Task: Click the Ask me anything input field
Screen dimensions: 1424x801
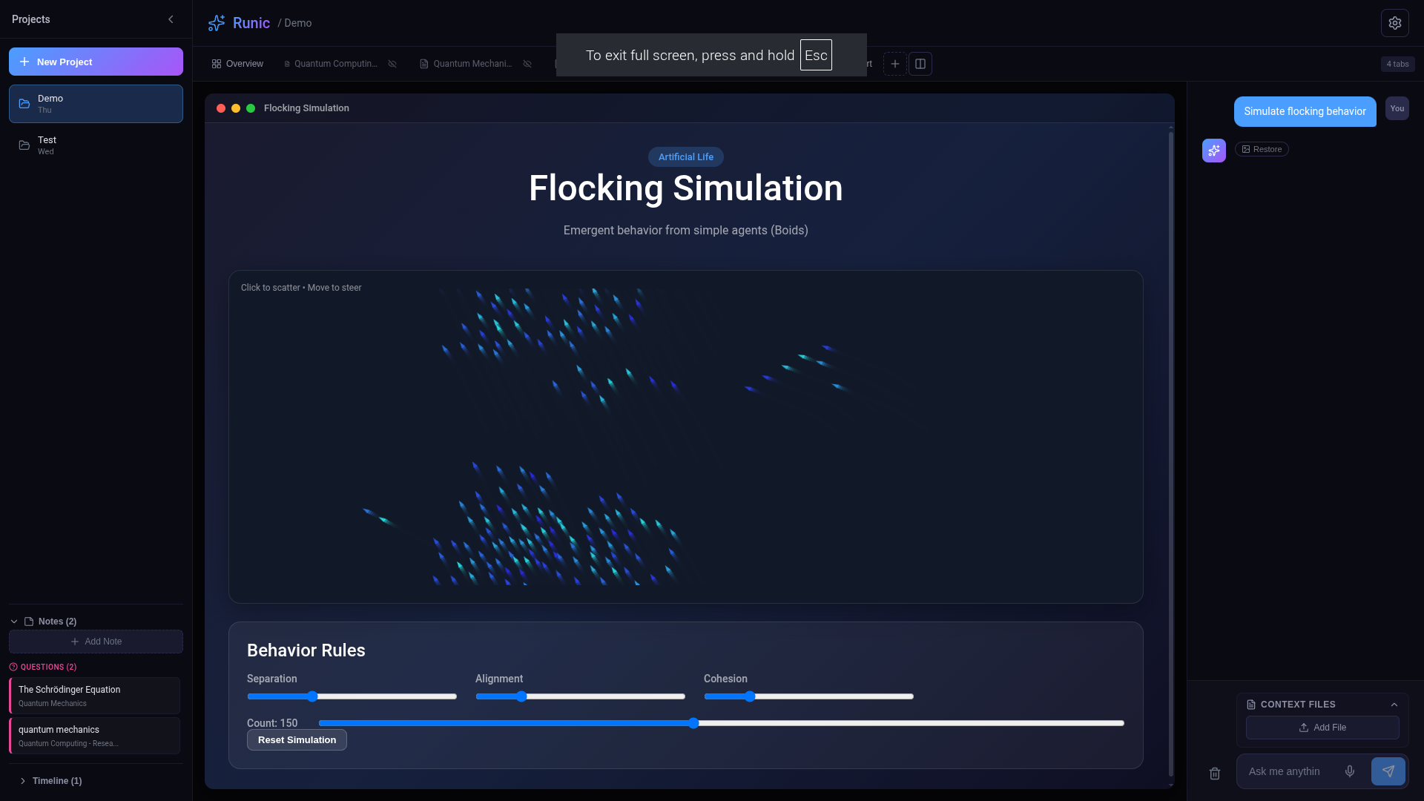Action: (1290, 771)
